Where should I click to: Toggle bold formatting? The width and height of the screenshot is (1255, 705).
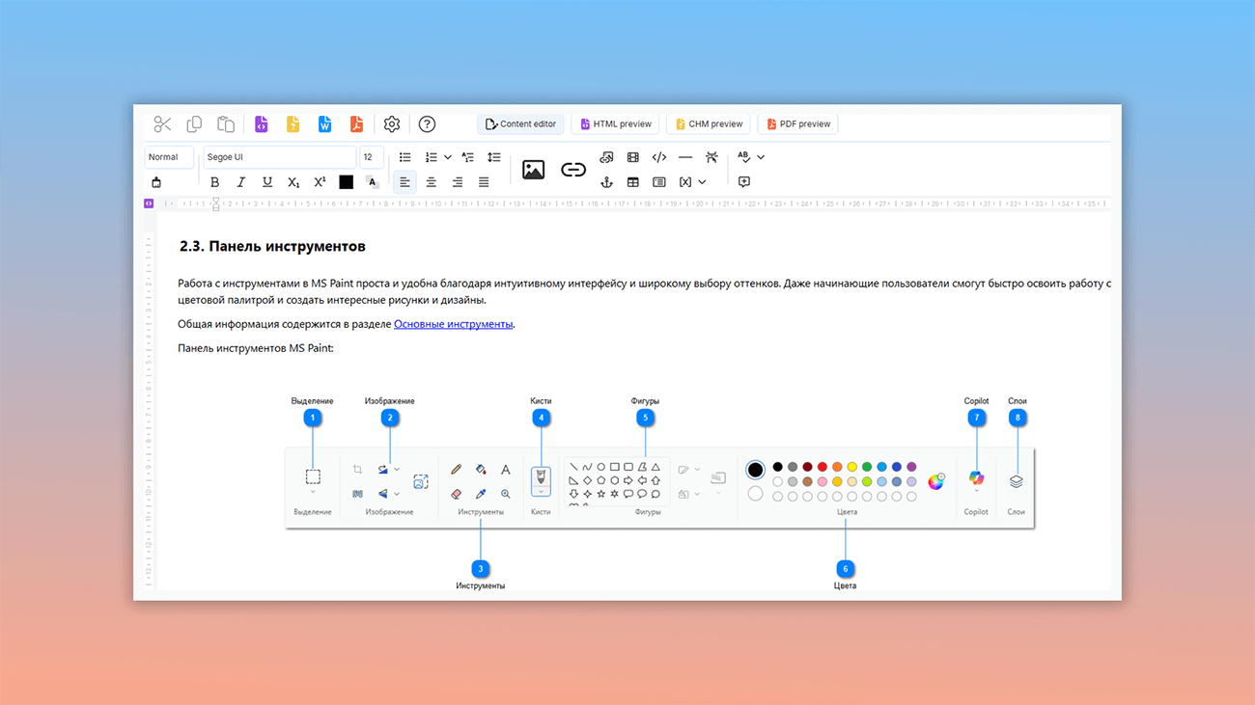(214, 182)
